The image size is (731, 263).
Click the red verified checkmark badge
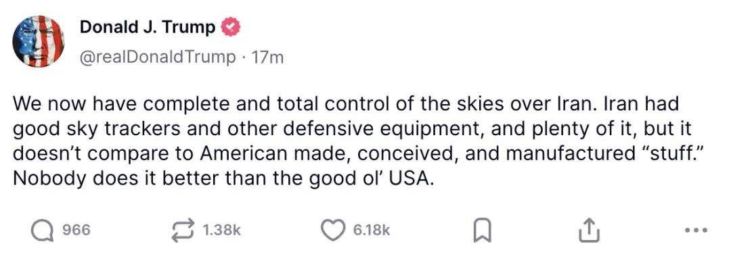click(x=230, y=27)
